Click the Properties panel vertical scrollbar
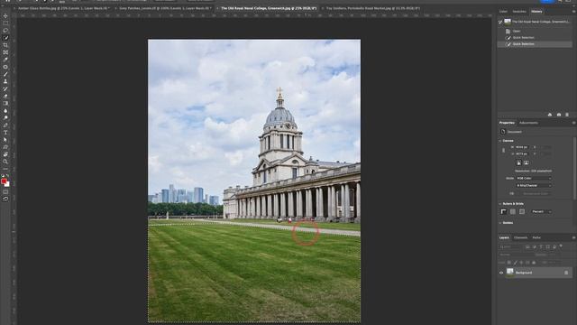 (574, 169)
